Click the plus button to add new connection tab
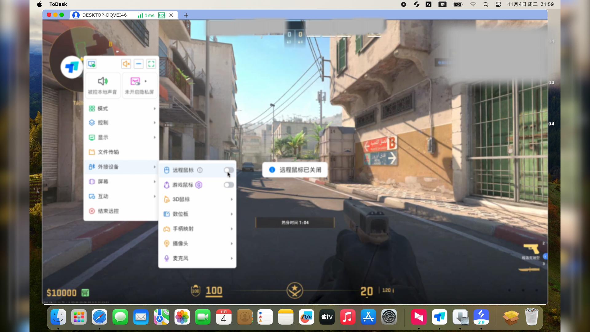 pos(186,15)
